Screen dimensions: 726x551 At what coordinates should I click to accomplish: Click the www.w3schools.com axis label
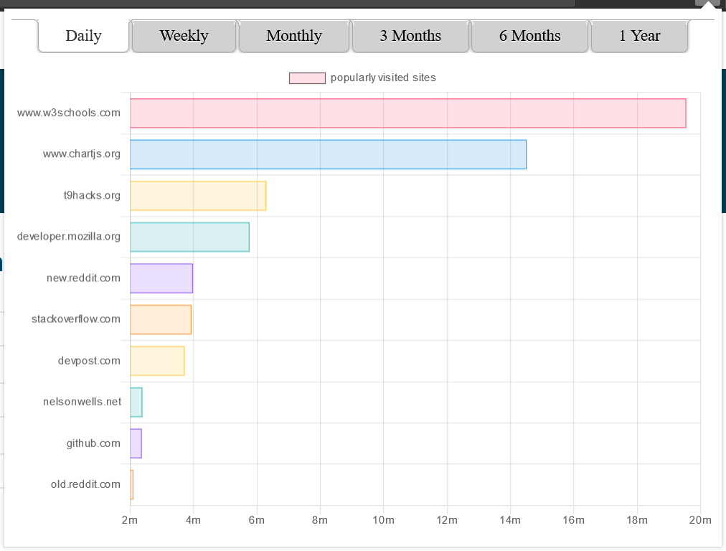[x=69, y=113]
